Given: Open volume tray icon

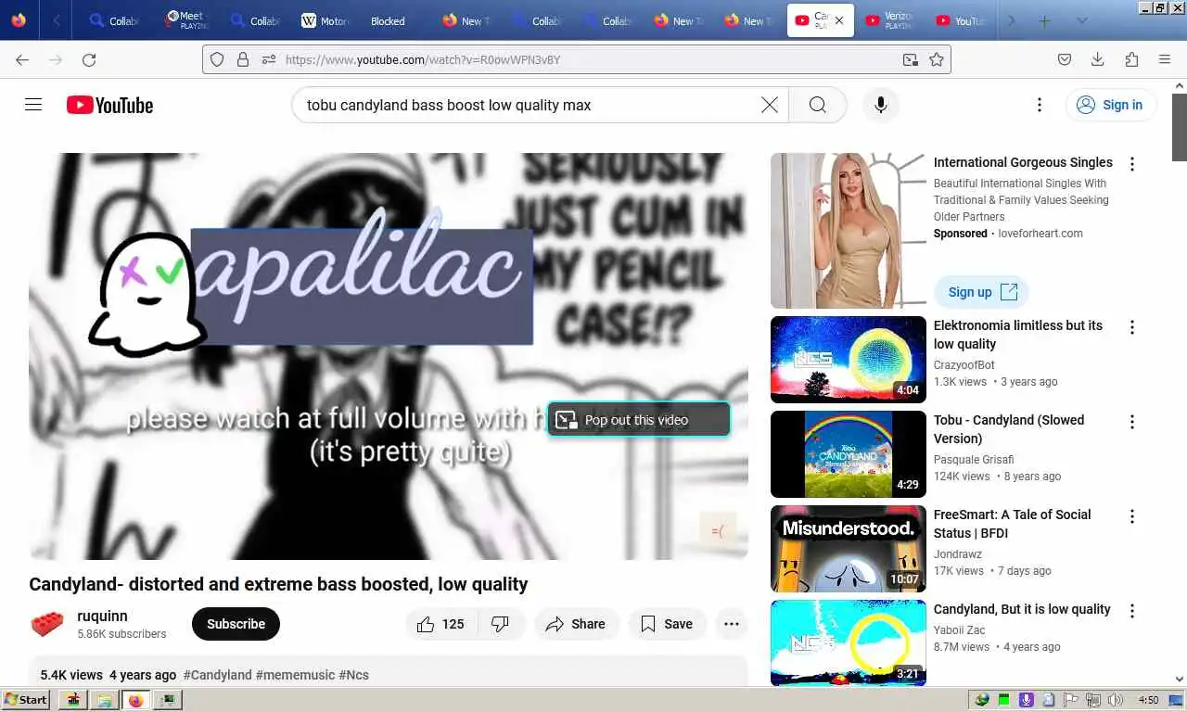Looking at the screenshot, I should click(x=1116, y=700).
